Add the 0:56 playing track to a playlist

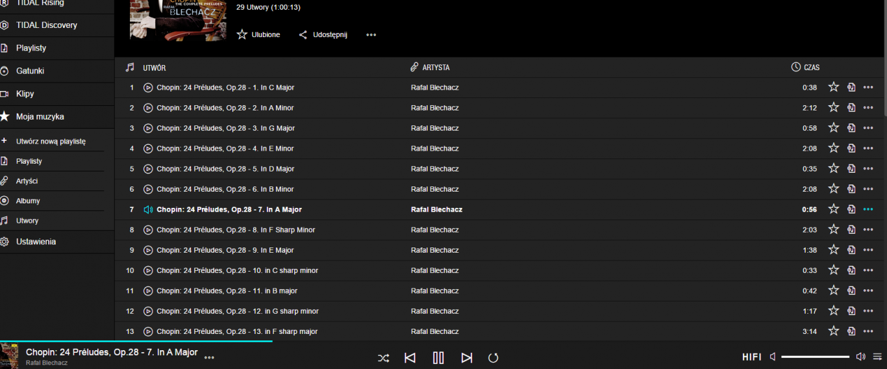click(851, 210)
